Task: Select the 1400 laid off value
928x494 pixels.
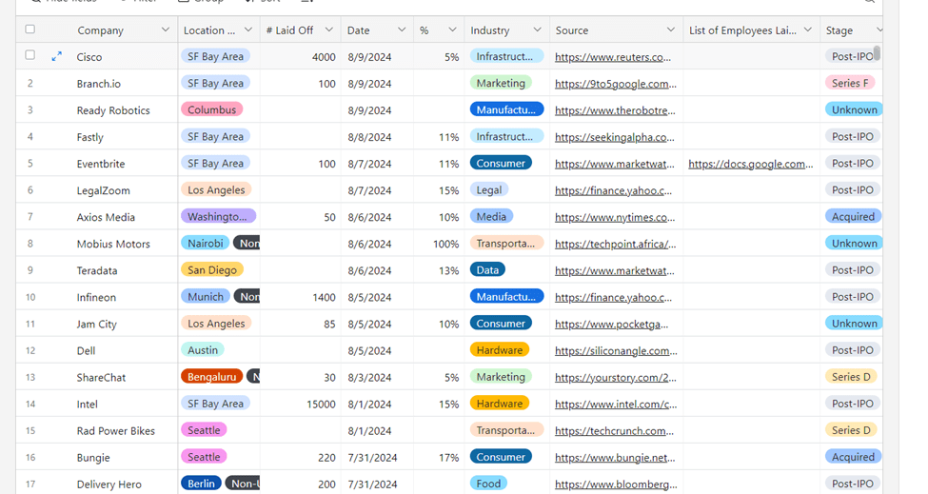Action: coord(324,297)
